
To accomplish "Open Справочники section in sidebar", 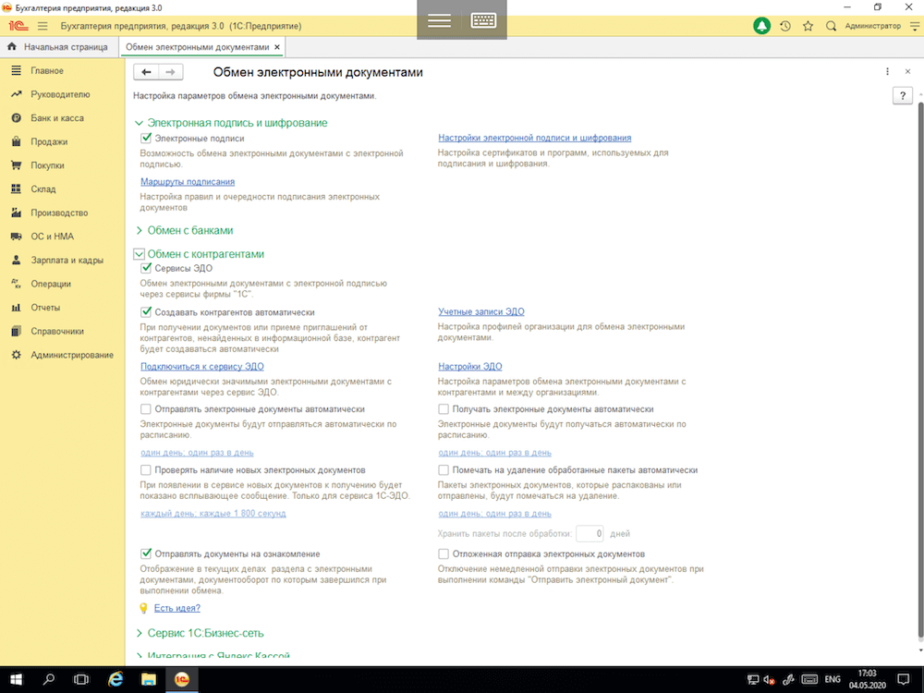I will (x=57, y=331).
